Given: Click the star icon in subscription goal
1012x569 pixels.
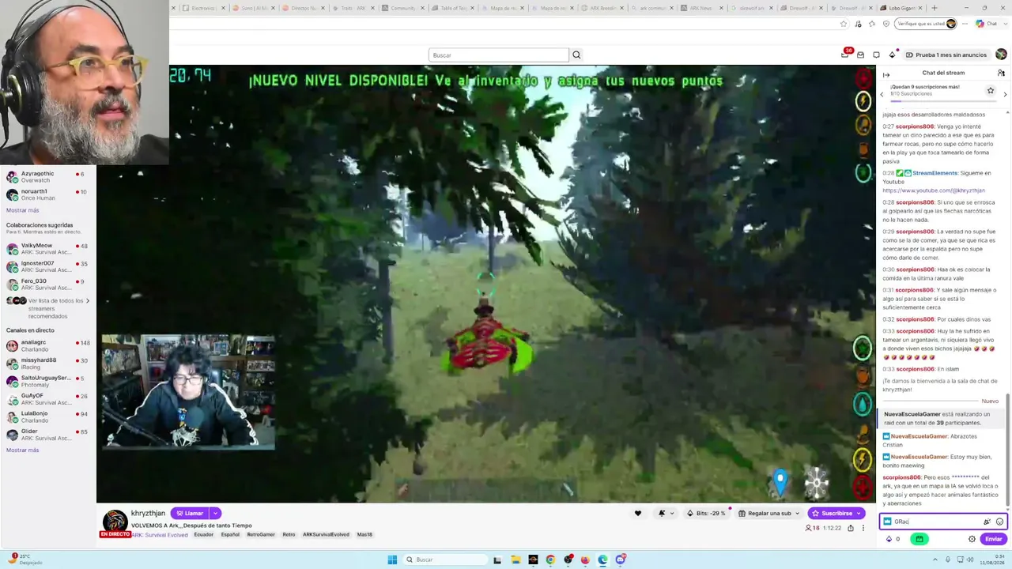Looking at the screenshot, I should click(990, 90).
